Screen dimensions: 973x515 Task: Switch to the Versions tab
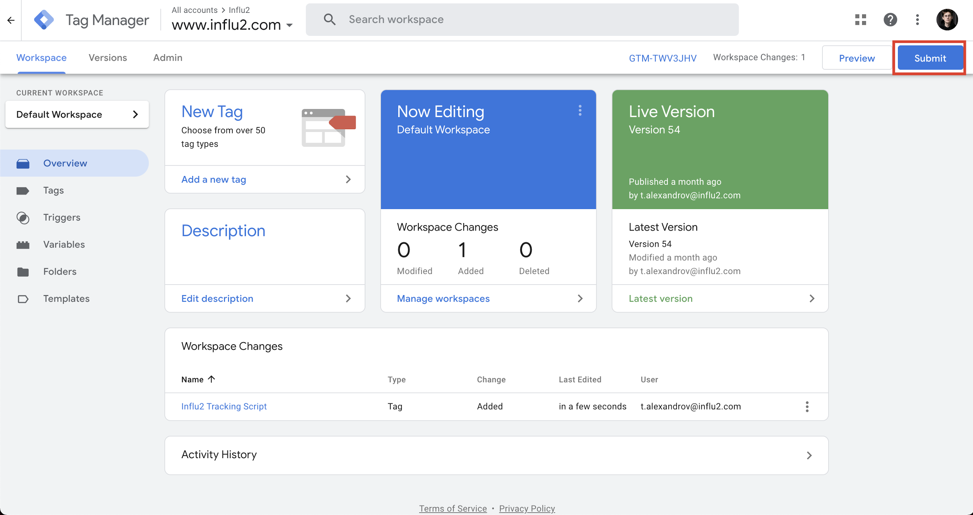click(x=108, y=58)
